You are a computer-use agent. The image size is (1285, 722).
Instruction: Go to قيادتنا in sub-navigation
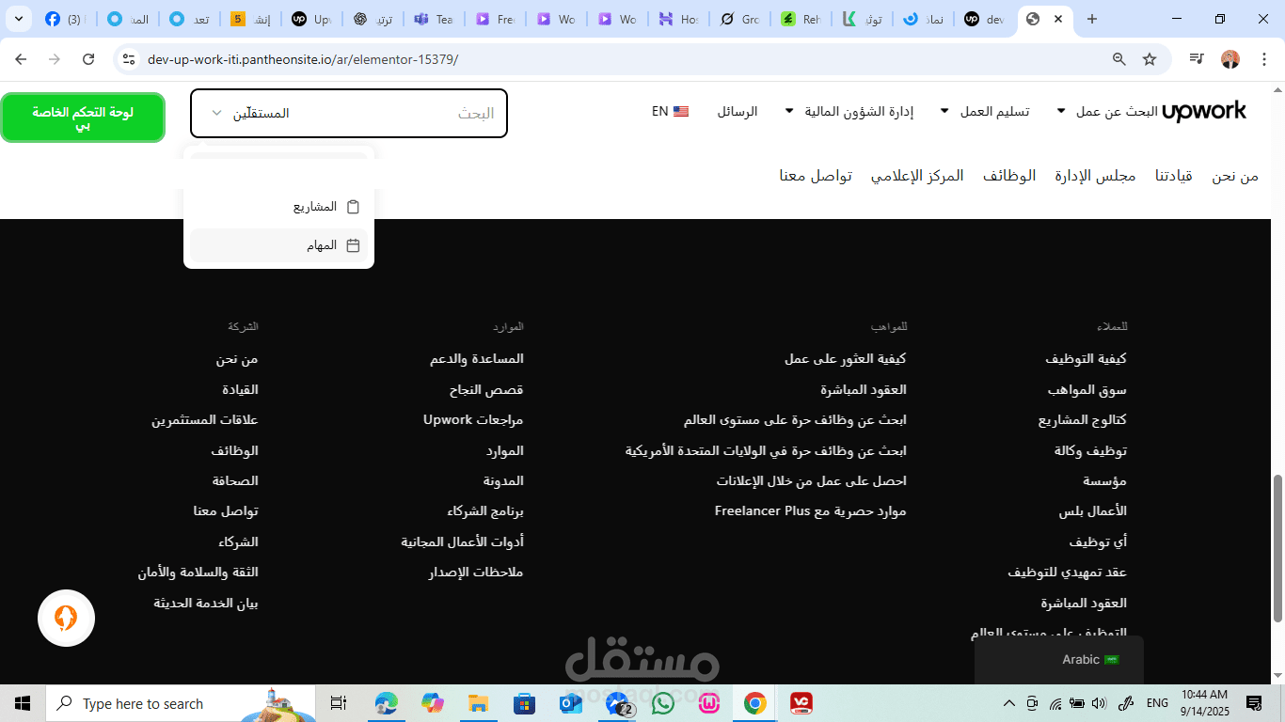coord(1174,176)
